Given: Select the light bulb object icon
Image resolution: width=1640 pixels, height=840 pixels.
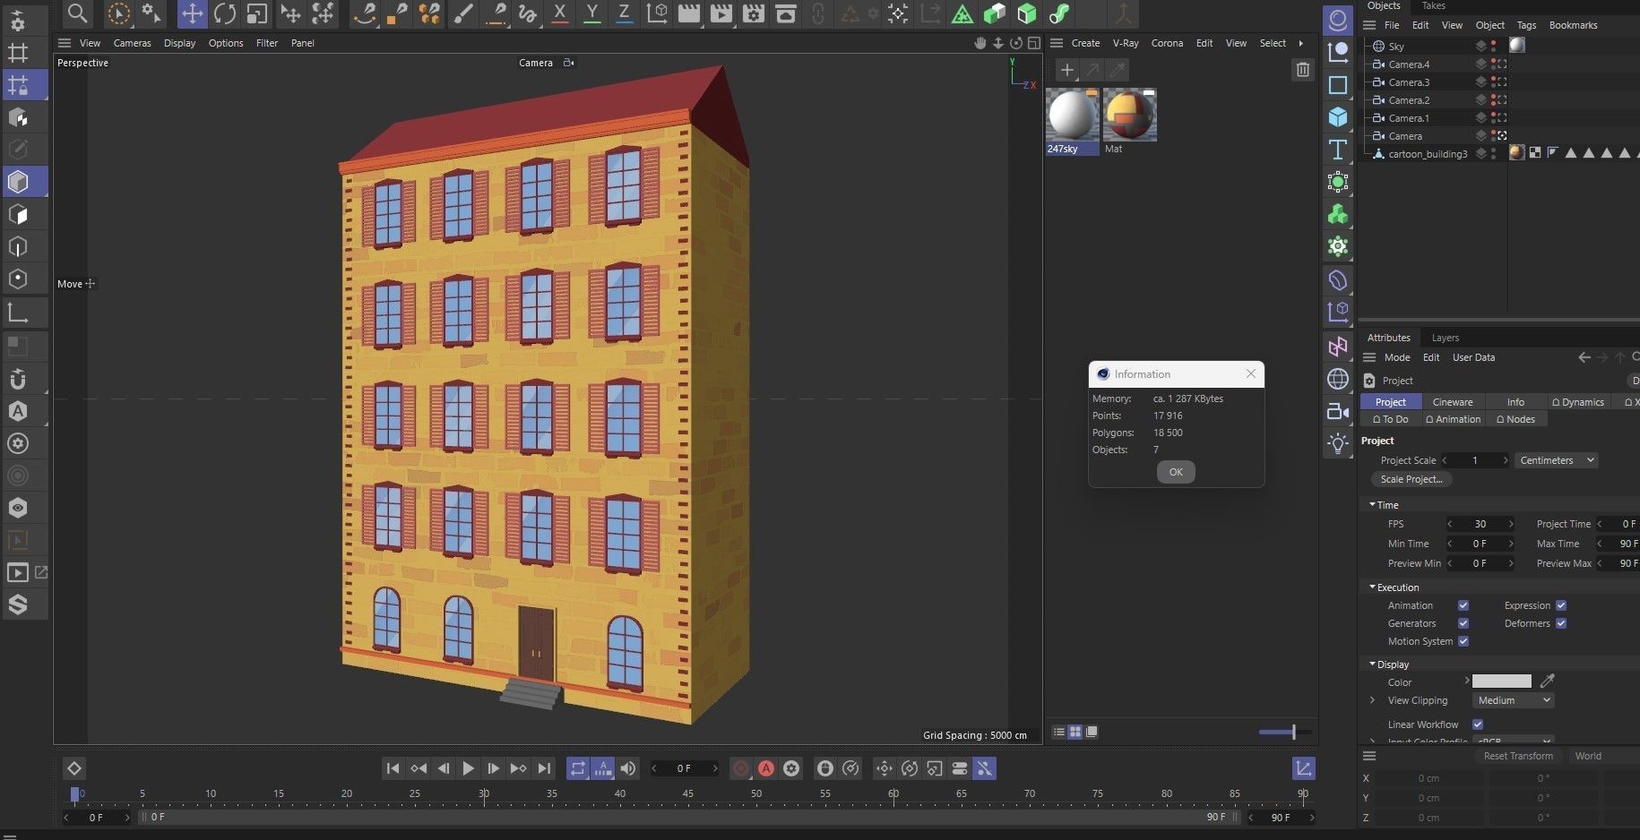Looking at the screenshot, I should 1338,444.
